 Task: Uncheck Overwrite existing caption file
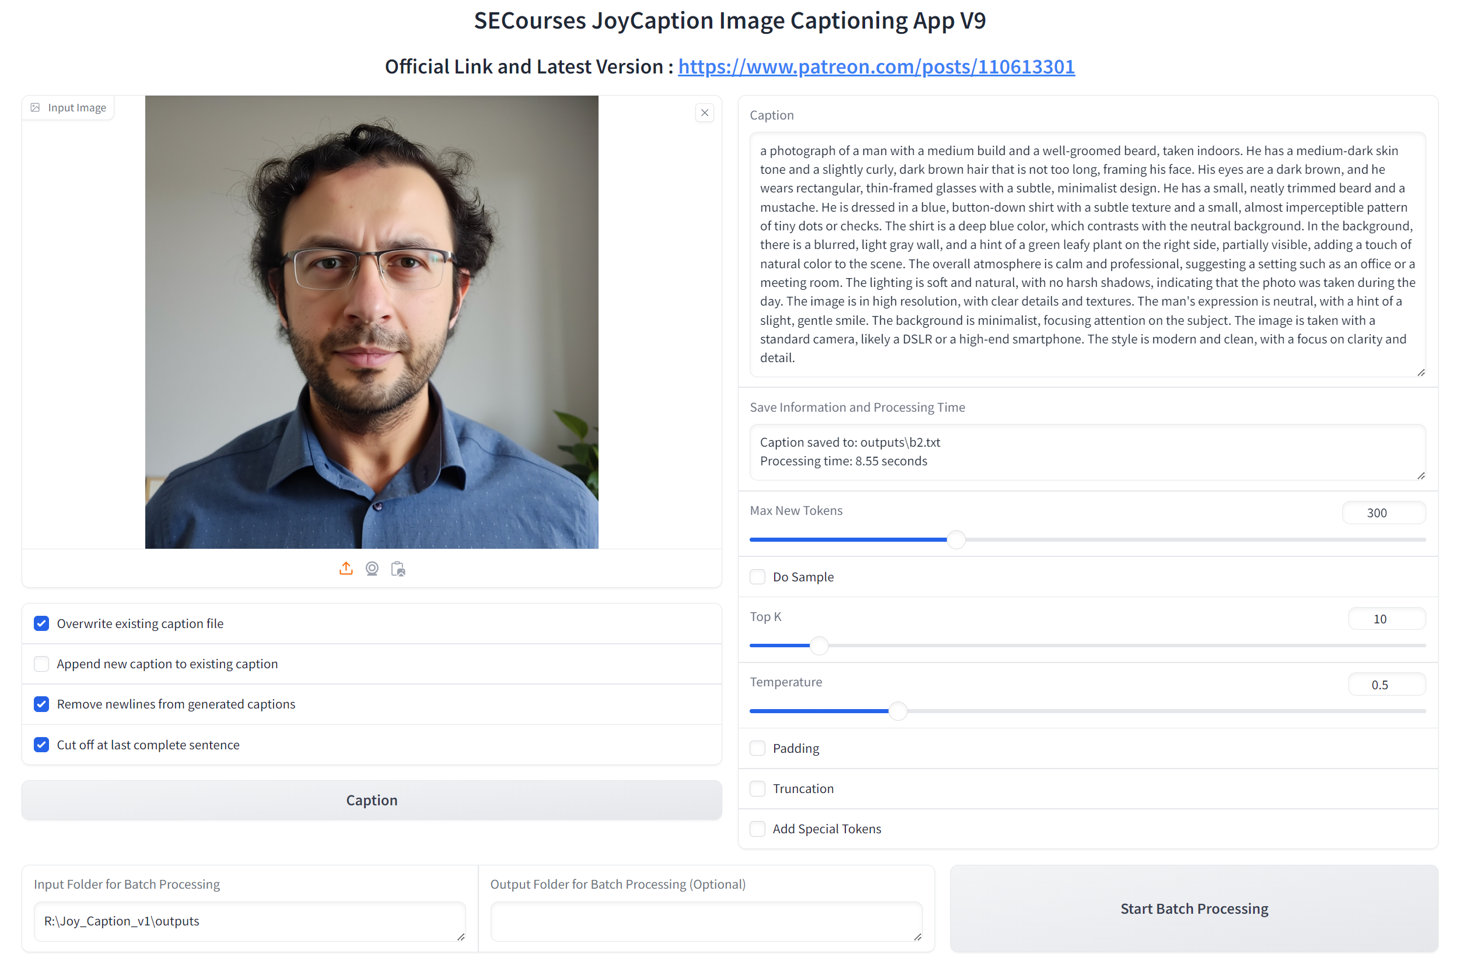pyautogui.click(x=41, y=624)
